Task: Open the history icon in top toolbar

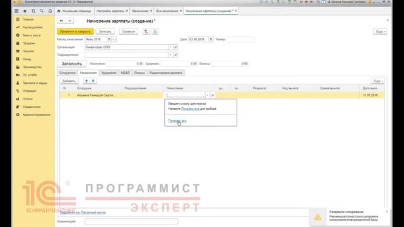Action: point(33,11)
